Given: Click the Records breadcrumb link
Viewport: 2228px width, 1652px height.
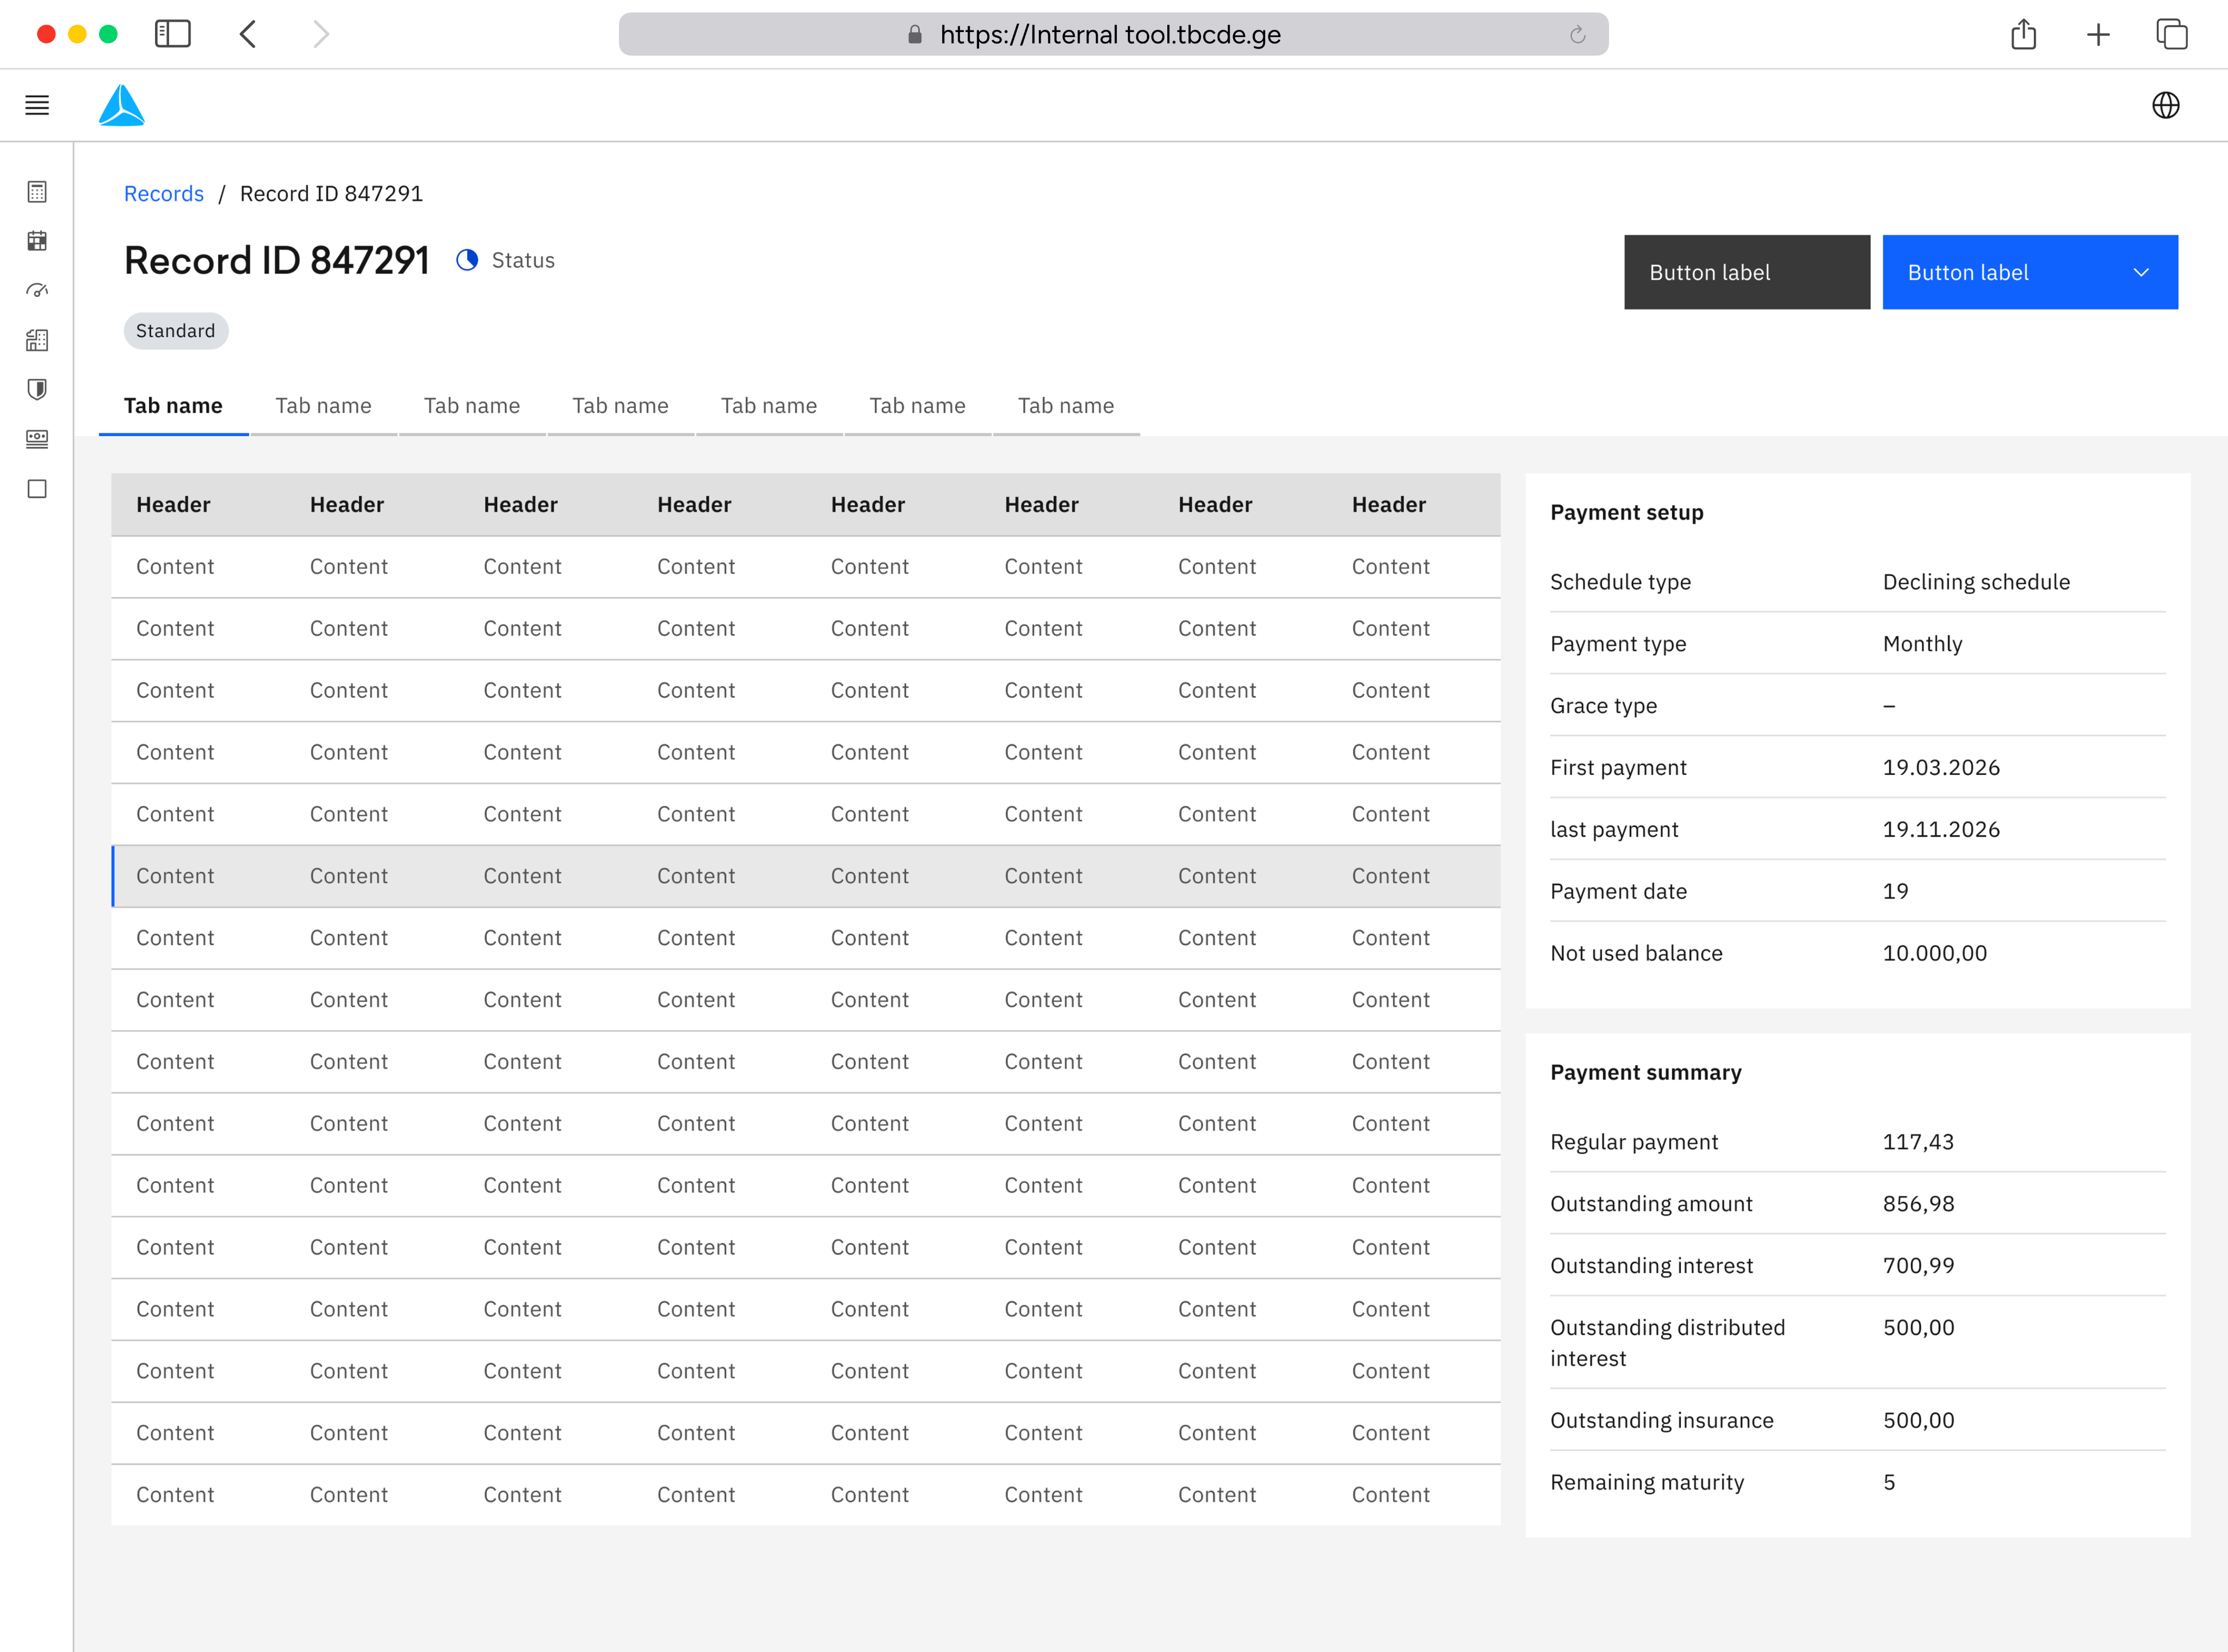Looking at the screenshot, I should coord(164,193).
